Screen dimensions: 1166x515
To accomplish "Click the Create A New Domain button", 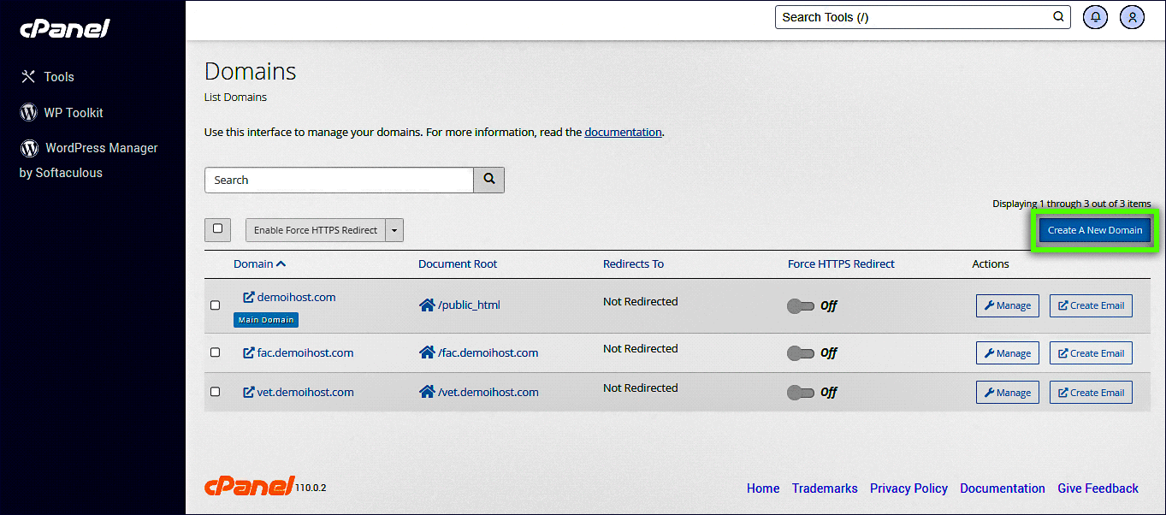I will pyautogui.click(x=1095, y=230).
